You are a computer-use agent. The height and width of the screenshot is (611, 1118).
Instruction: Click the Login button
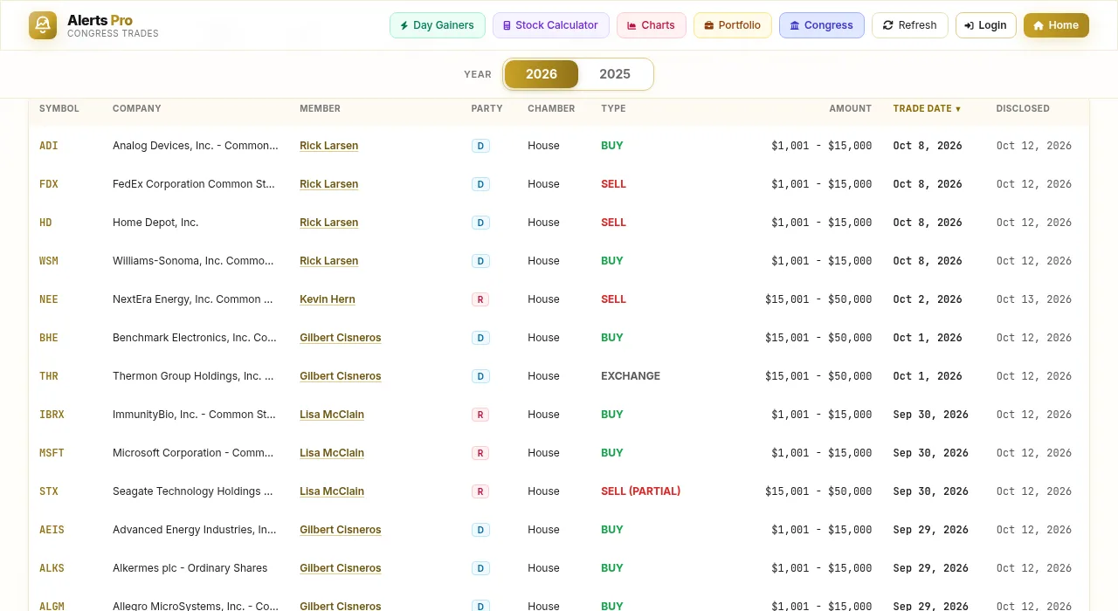[x=985, y=25]
